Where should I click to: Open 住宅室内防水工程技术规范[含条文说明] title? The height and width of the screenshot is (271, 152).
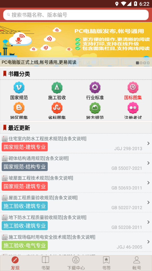[x=48, y=139]
